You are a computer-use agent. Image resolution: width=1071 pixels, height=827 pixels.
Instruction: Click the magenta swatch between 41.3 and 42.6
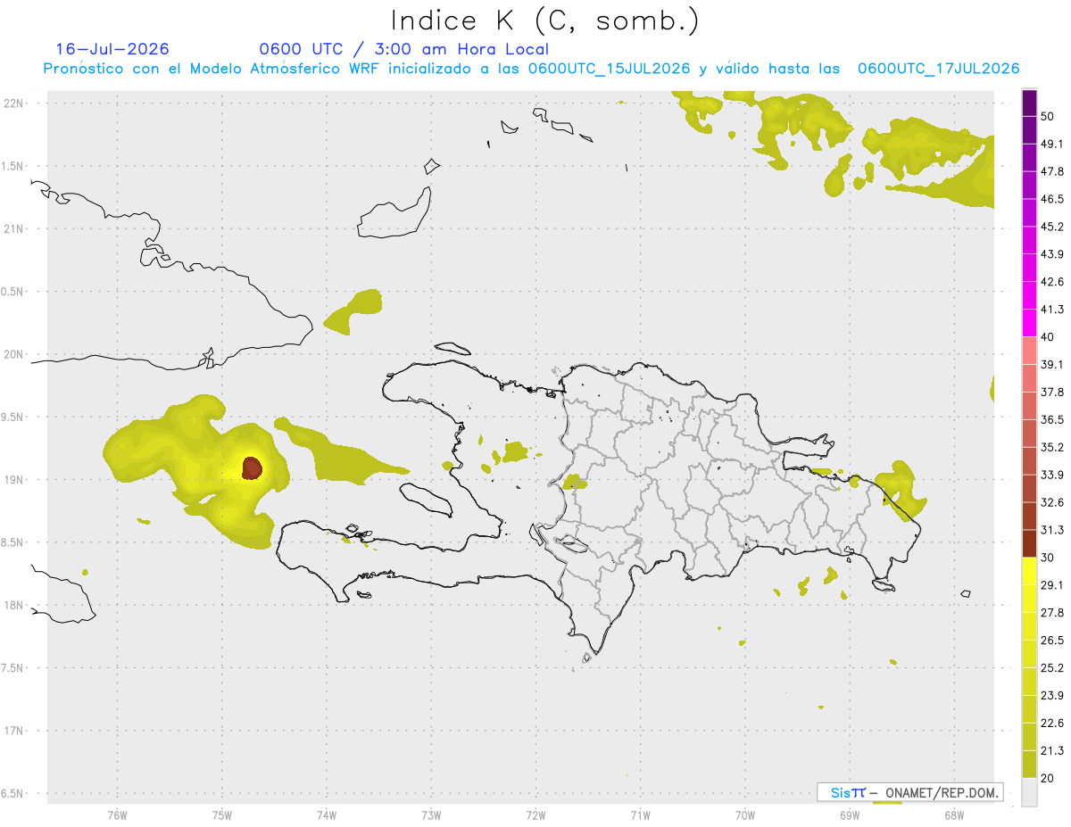pyautogui.click(x=1029, y=295)
